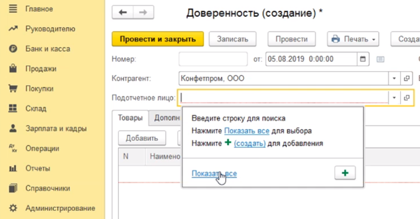The image size is (420, 219).
Task: Open Контрагент record with open-form icon
Action: pos(406,79)
